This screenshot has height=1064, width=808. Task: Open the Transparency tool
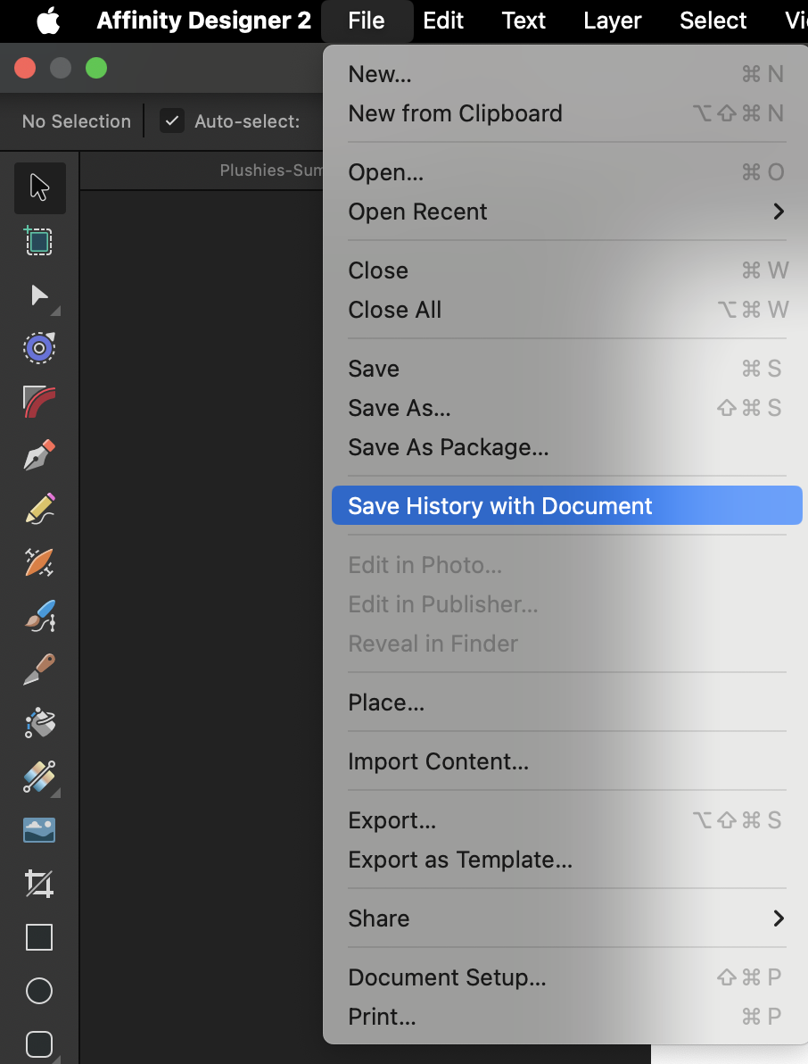coord(39,777)
